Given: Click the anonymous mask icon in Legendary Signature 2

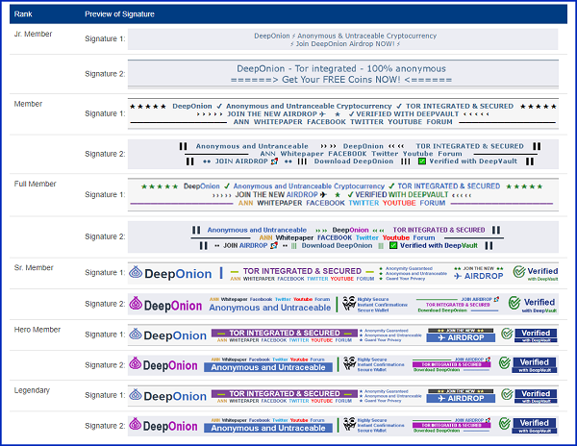Looking at the screenshot, I should coord(350,424).
